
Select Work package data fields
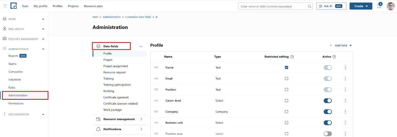coord(112,110)
